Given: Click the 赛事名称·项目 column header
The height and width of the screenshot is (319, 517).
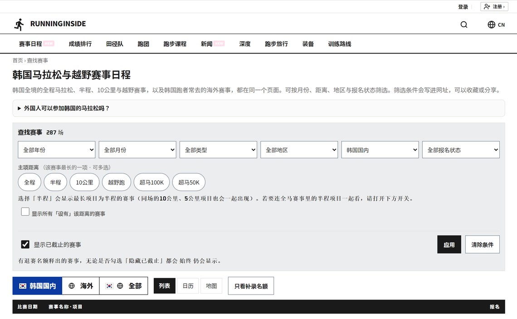Looking at the screenshot, I should pos(65,307).
